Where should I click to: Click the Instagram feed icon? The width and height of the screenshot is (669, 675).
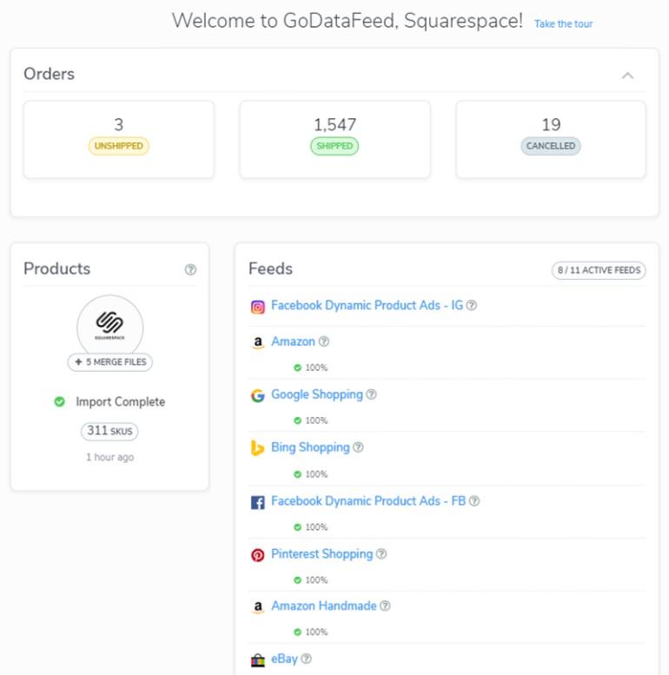coord(258,307)
